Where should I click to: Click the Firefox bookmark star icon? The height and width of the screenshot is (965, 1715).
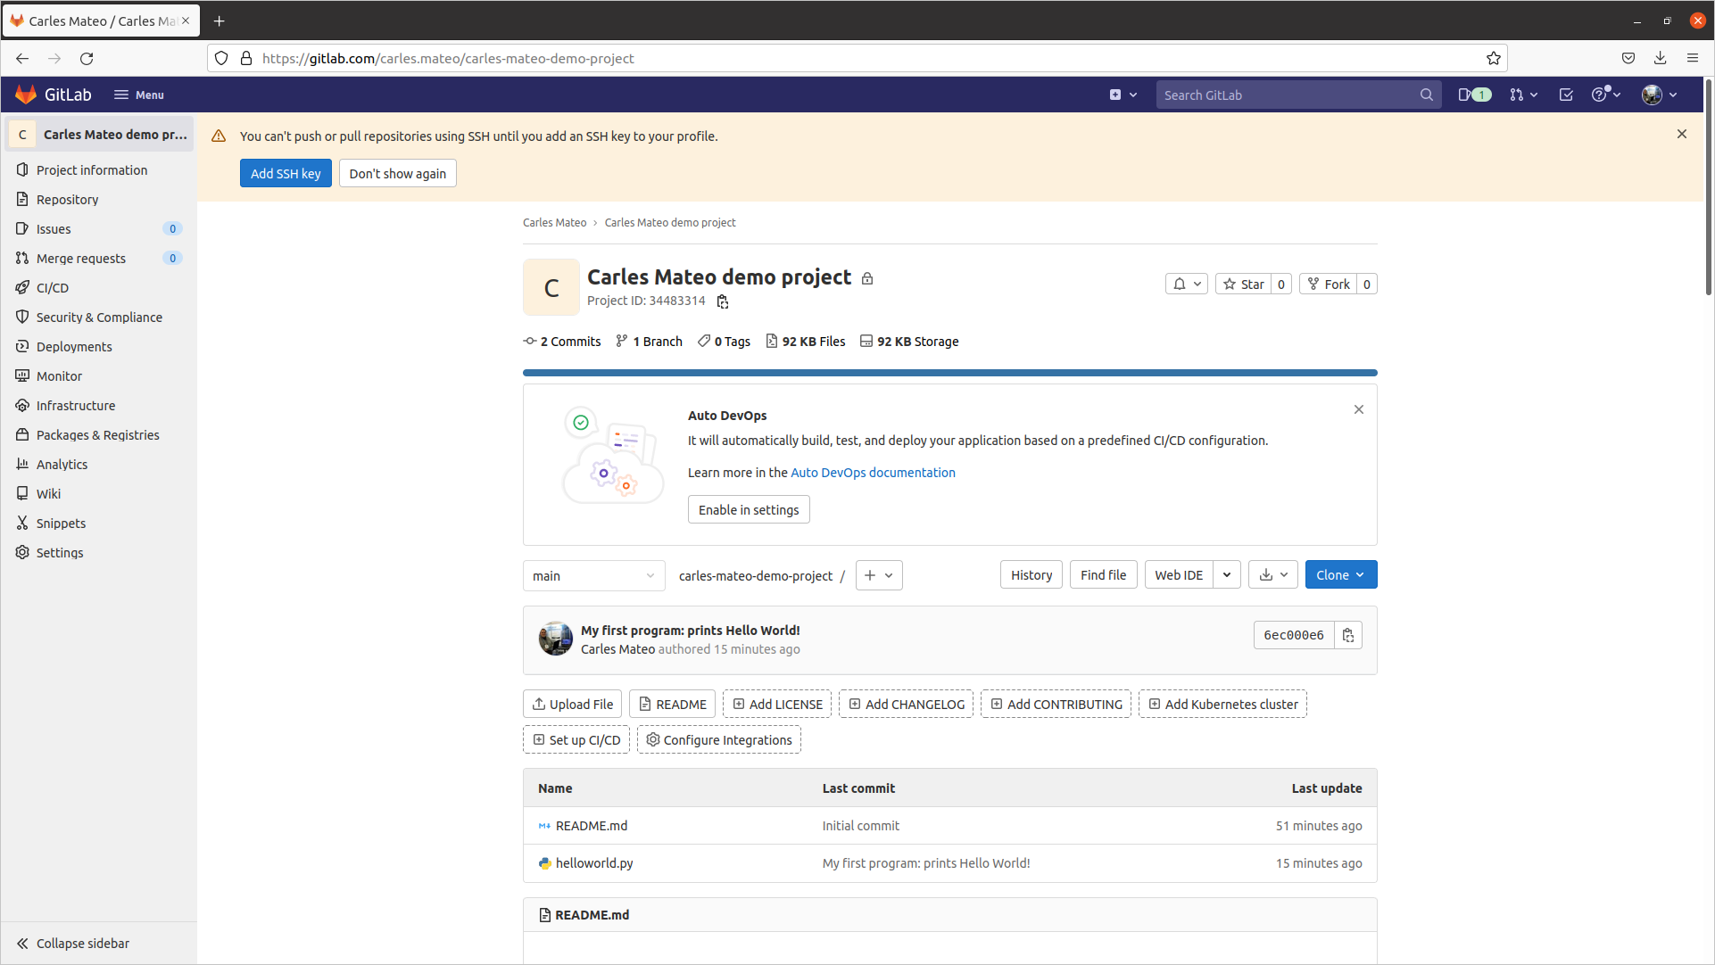[1493, 58]
